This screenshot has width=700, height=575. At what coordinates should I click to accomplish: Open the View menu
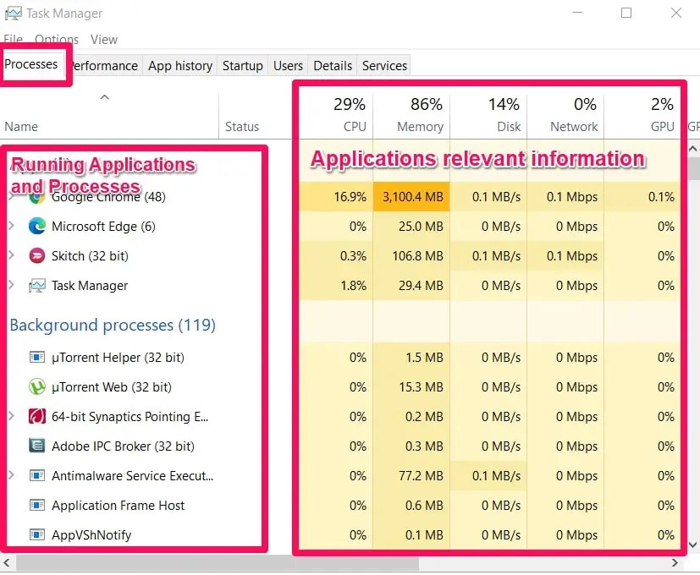(x=104, y=39)
